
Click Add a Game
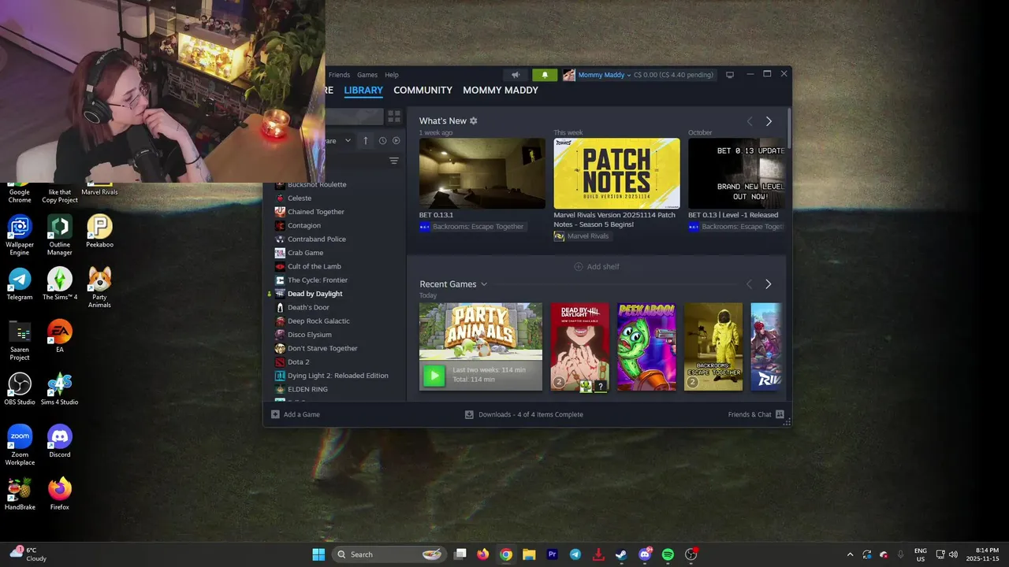296,414
